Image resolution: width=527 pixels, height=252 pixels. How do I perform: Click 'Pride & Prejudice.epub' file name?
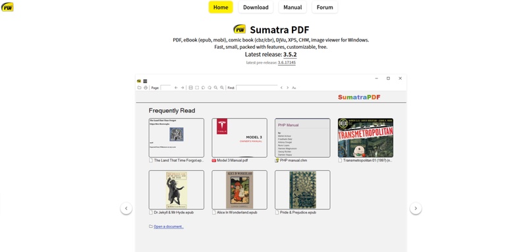pyautogui.click(x=298, y=213)
